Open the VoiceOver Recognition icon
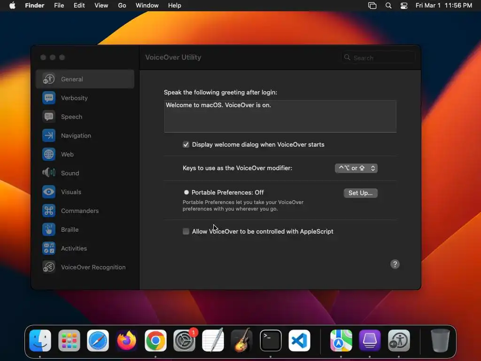 (x=49, y=267)
